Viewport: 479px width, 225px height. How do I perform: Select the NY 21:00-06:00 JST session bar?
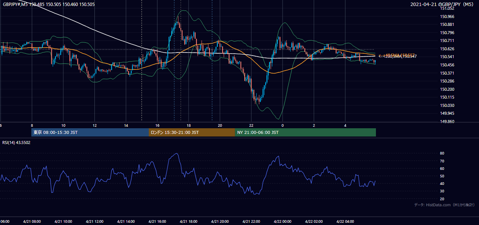[305, 132]
